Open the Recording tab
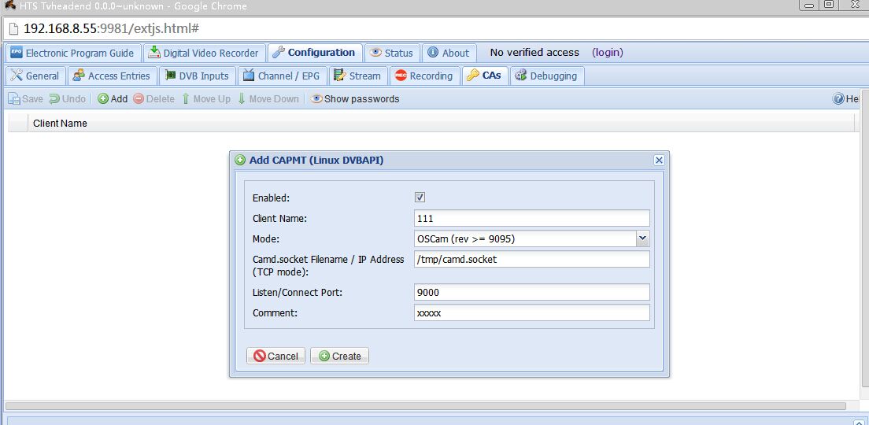This screenshot has width=869, height=425. (424, 76)
